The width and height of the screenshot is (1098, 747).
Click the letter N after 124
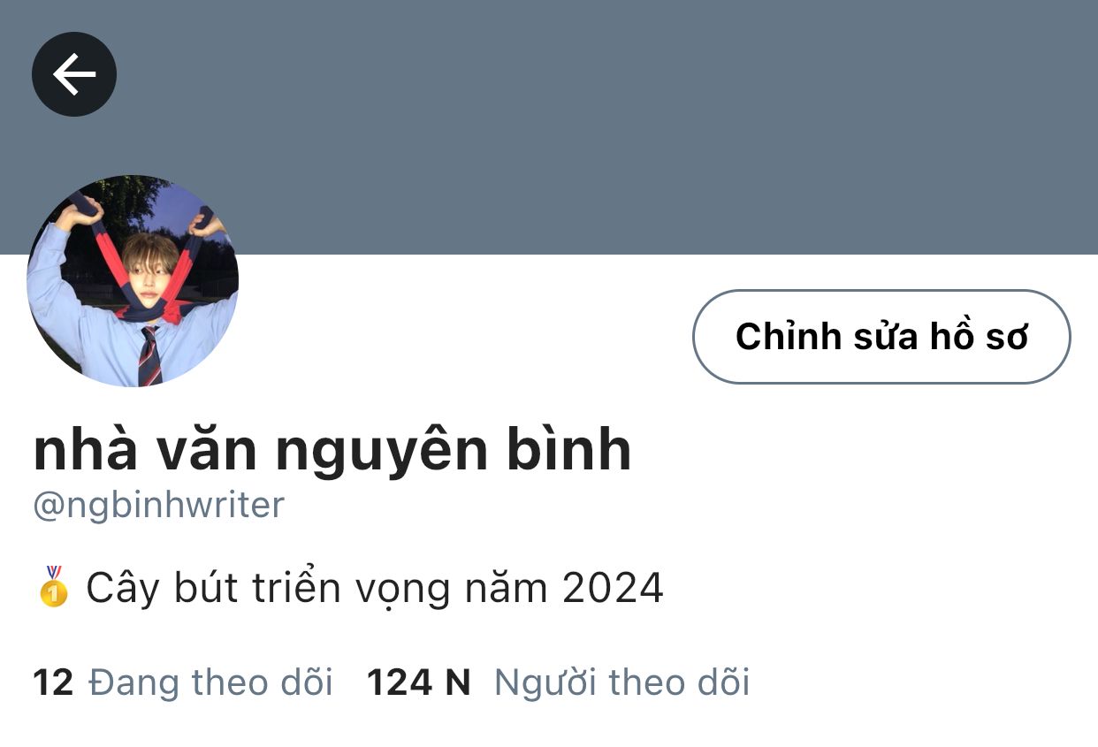pos(457,682)
